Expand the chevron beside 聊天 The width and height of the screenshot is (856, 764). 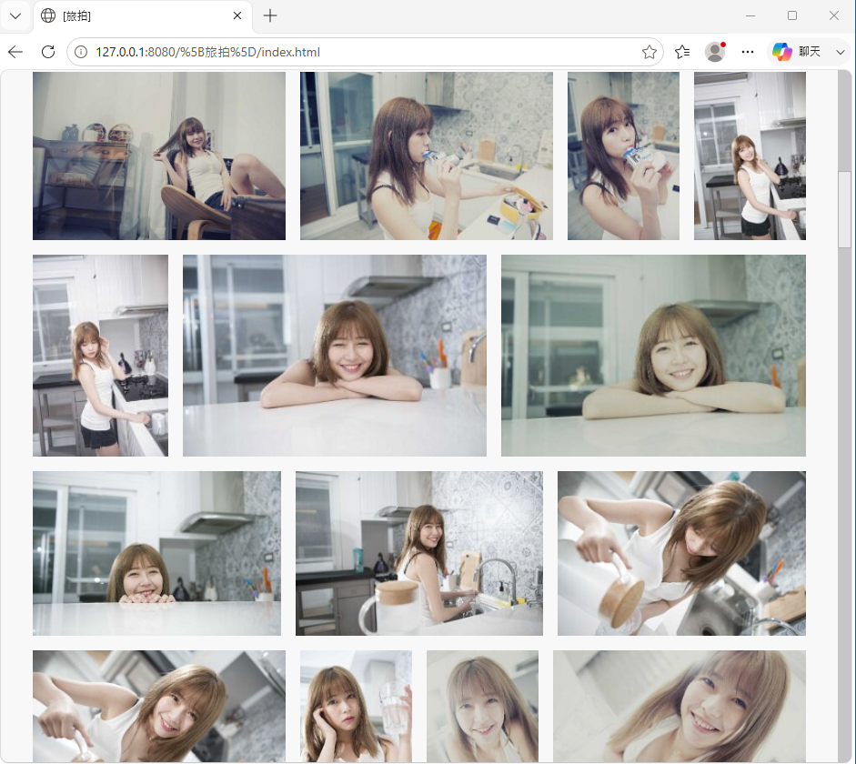[x=841, y=52]
